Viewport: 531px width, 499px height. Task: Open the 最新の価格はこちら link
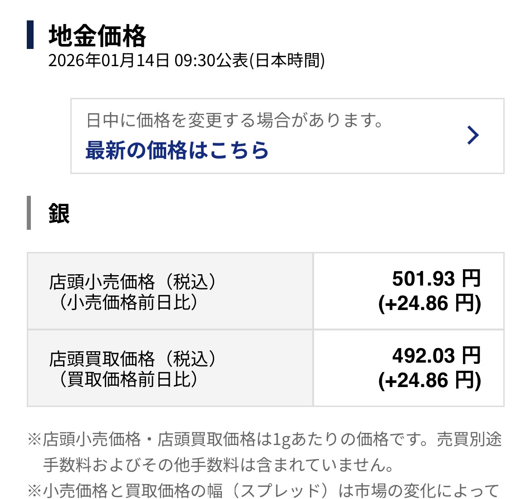177,150
